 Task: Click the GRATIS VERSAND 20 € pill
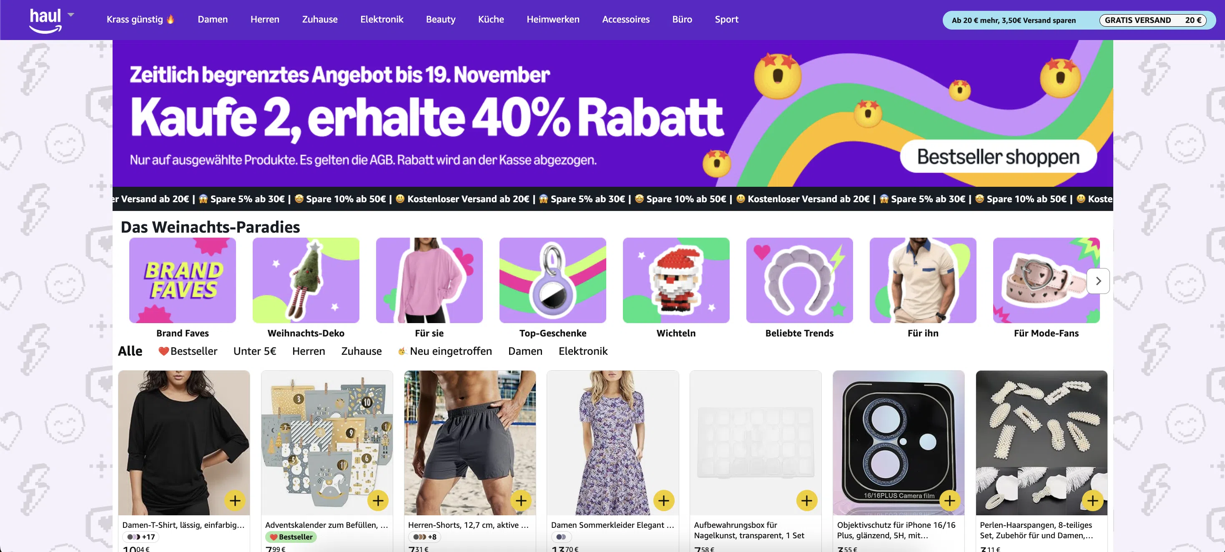click(x=1153, y=20)
